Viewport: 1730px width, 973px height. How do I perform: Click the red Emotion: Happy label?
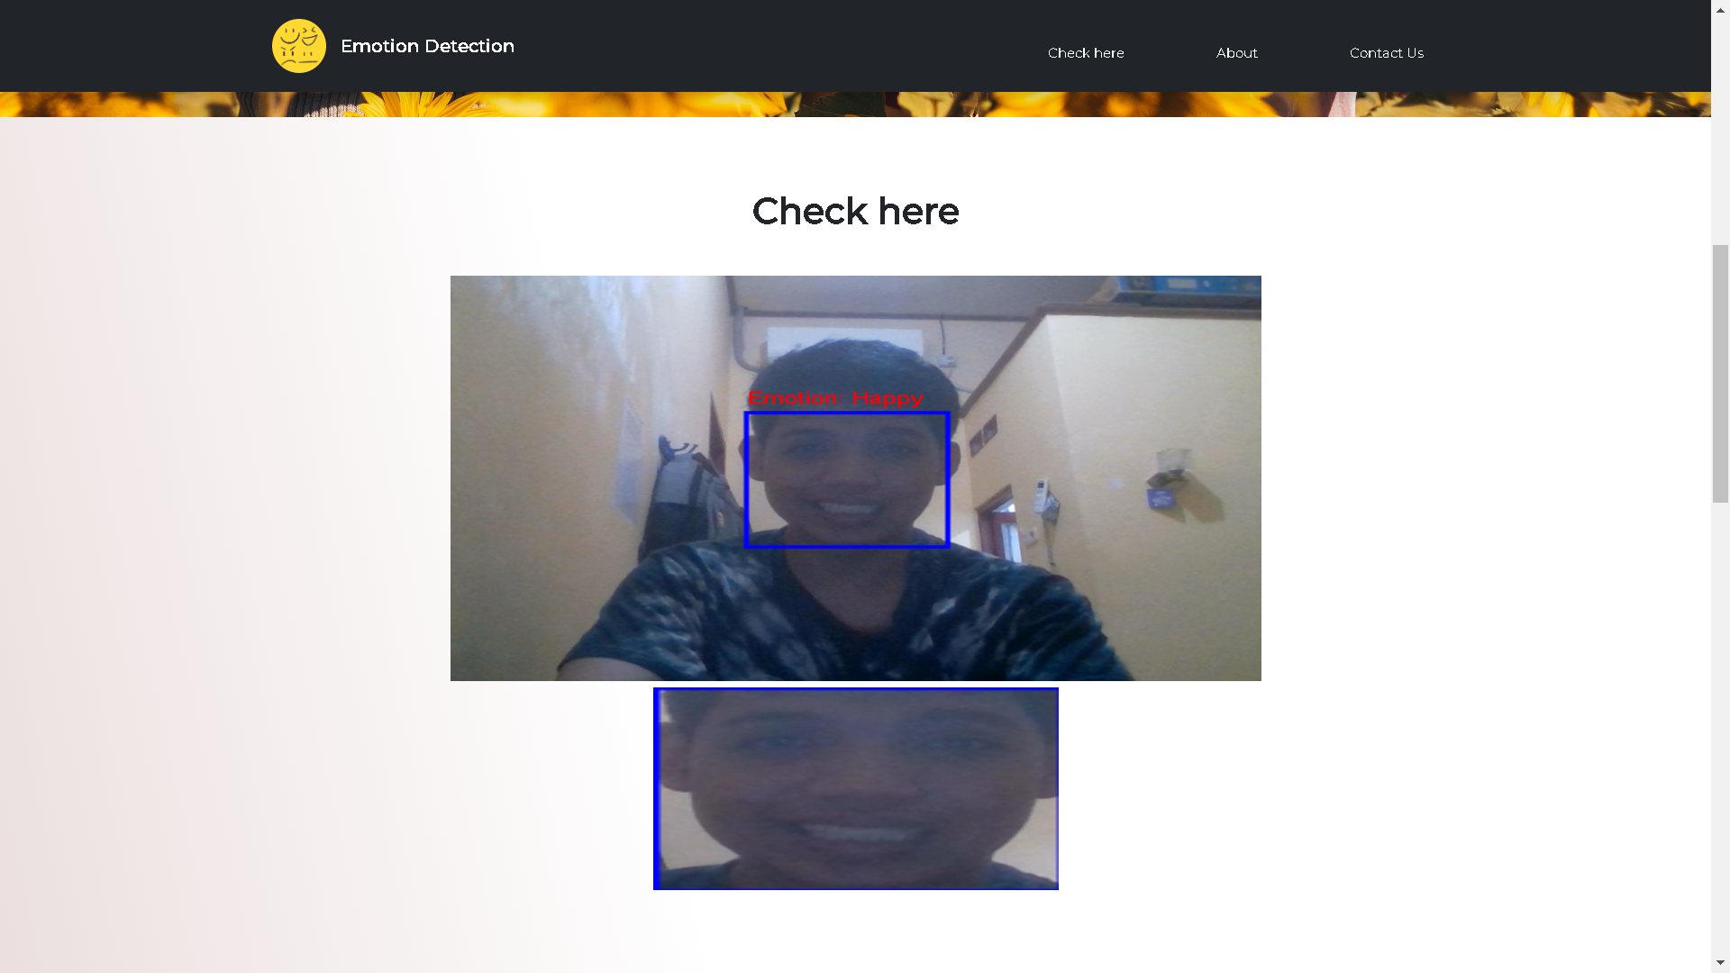836,397
